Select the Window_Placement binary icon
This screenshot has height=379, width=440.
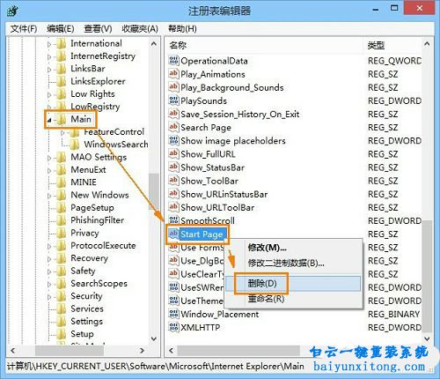pyautogui.click(x=173, y=314)
